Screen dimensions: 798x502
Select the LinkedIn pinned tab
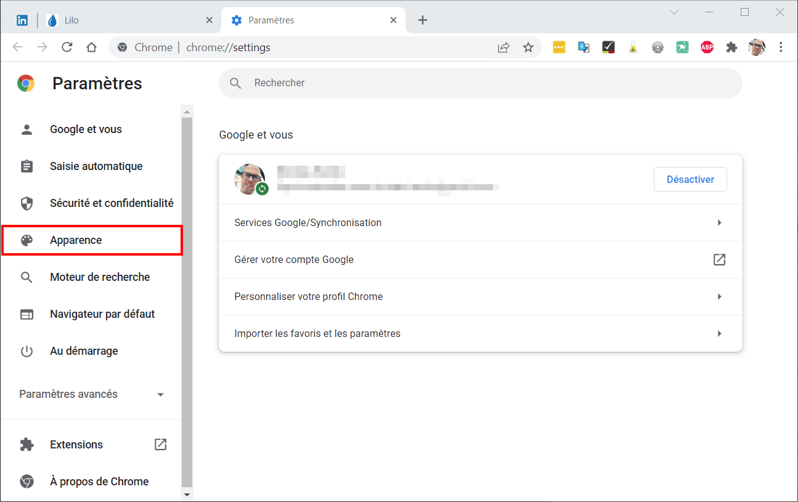(22, 20)
